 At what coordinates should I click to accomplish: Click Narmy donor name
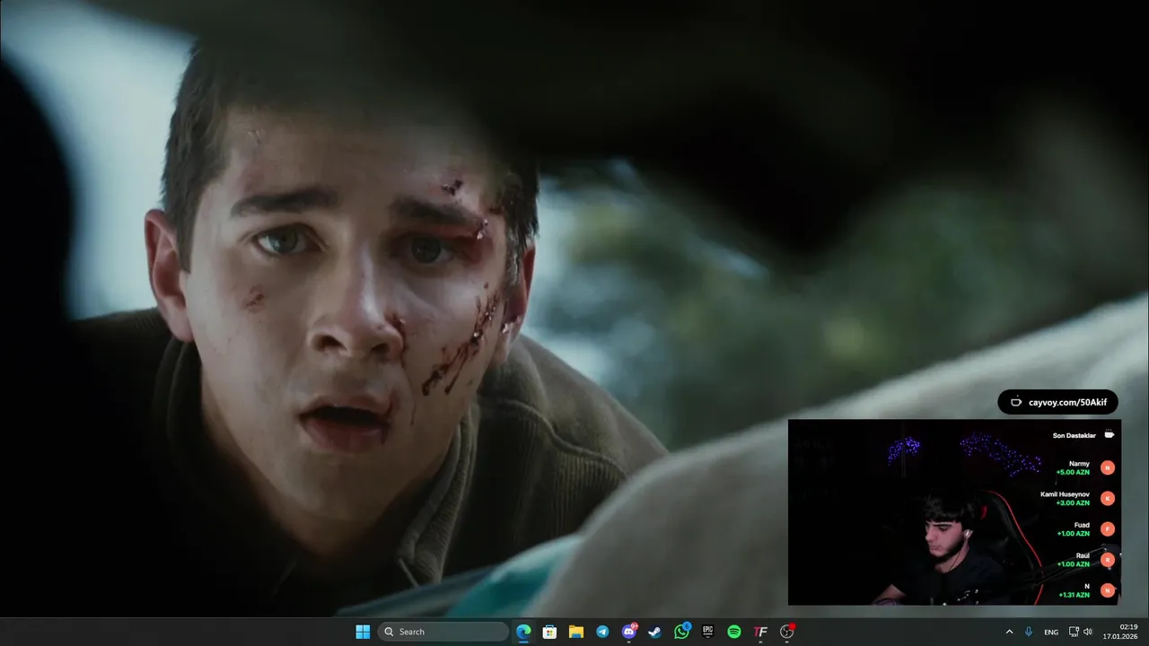tap(1079, 464)
